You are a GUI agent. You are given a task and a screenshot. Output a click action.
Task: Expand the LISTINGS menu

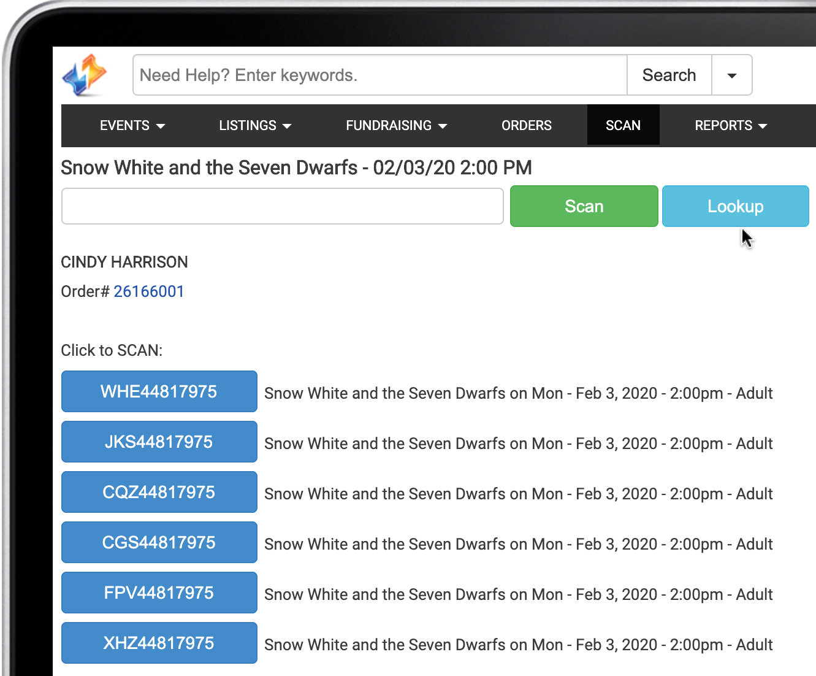[x=255, y=125]
